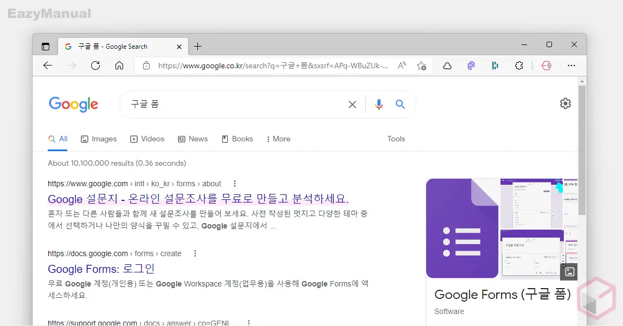
Task: Switch to the Books tab
Action: tap(237, 139)
